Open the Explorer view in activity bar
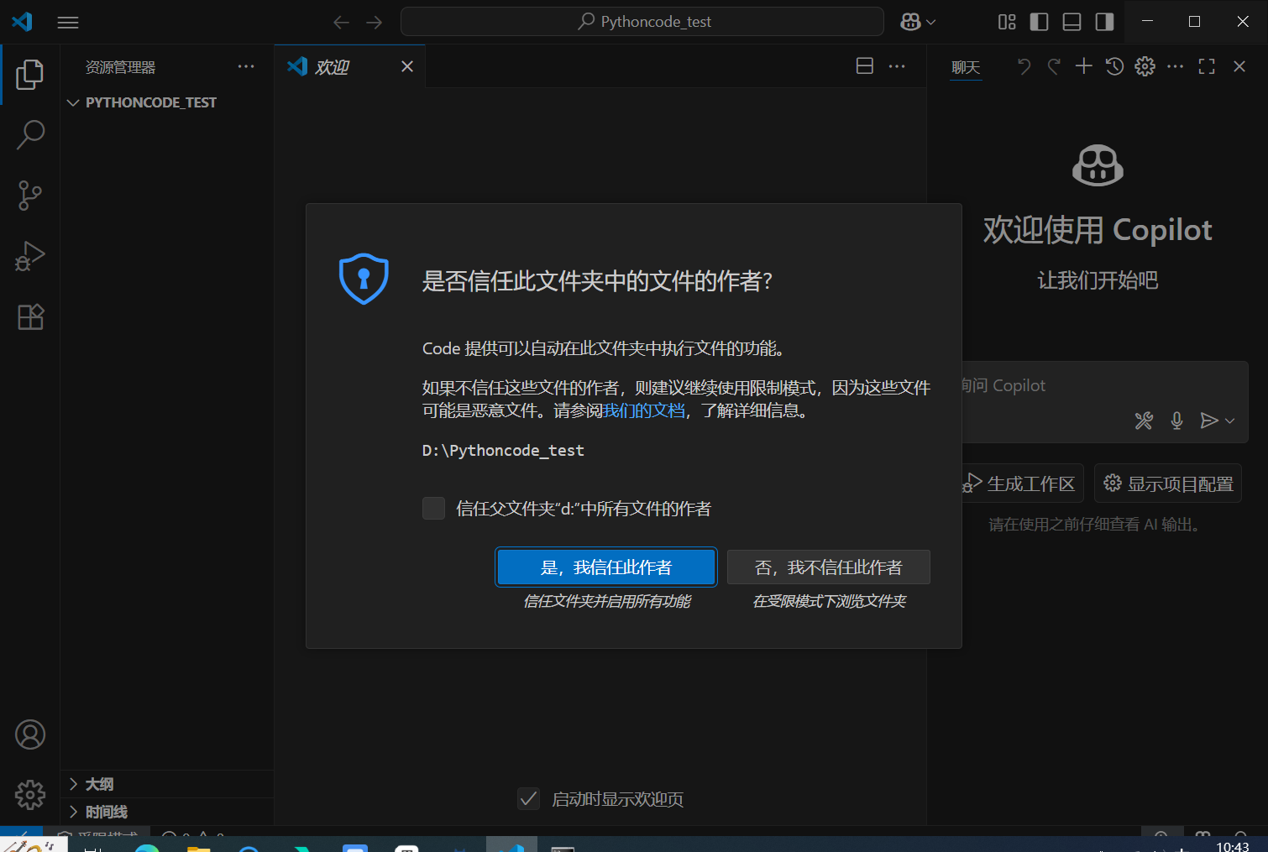 coord(30,75)
